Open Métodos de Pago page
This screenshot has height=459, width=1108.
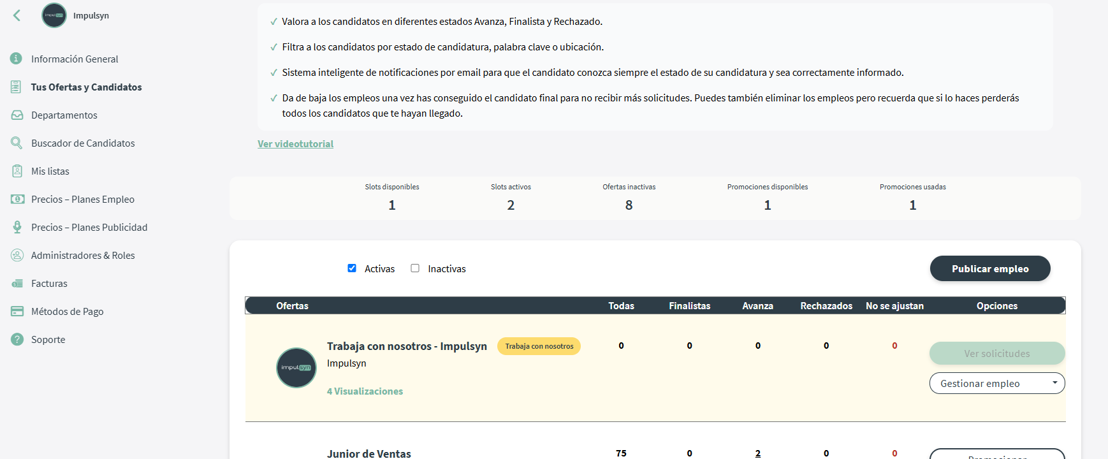point(68,311)
